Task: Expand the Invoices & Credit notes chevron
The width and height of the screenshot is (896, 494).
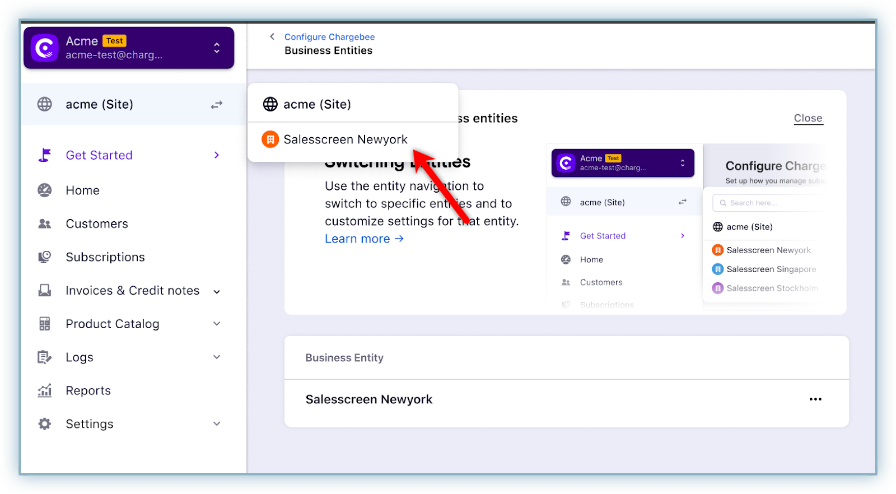Action: [x=217, y=291]
